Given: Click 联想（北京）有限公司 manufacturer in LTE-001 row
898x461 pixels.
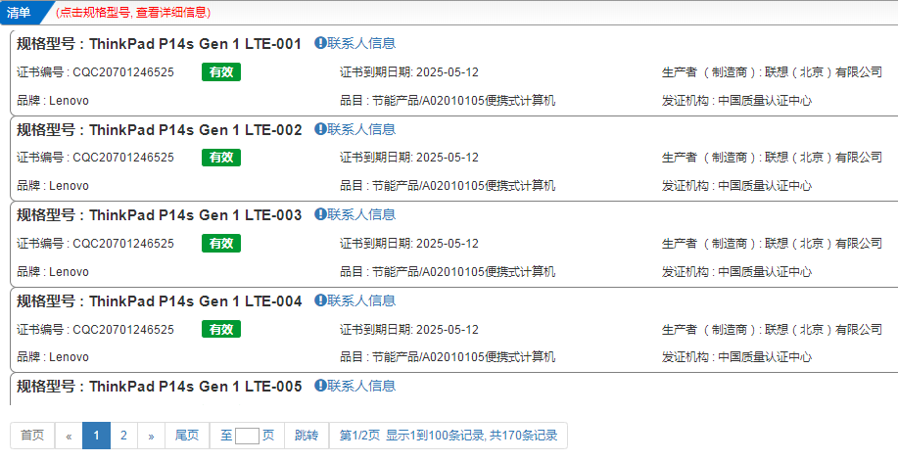Looking at the screenshot, I should pos(824,72).
